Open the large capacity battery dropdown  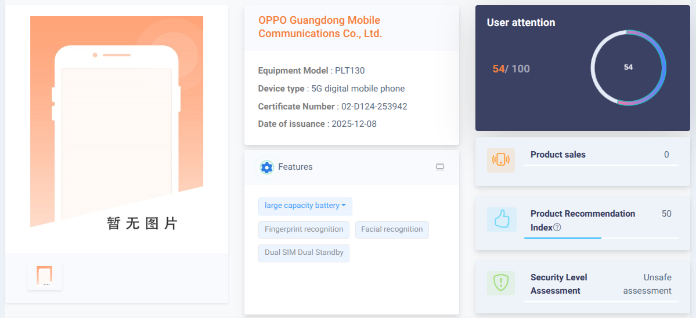click(305, 206)
